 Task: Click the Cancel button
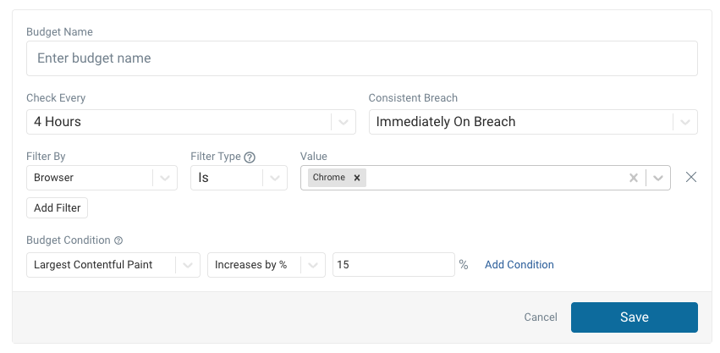coord(541,317)
